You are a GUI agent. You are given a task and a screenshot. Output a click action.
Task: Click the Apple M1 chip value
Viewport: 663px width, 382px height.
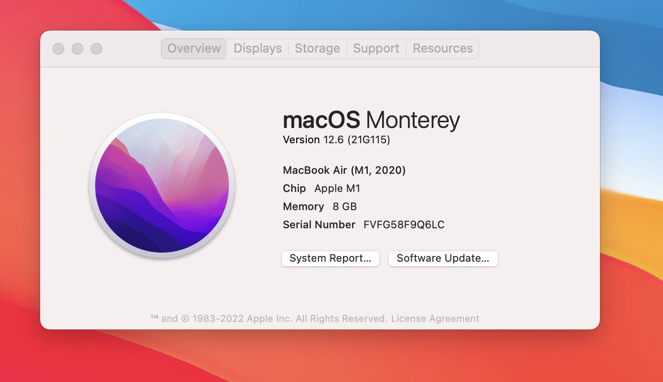tap(337, 189)
